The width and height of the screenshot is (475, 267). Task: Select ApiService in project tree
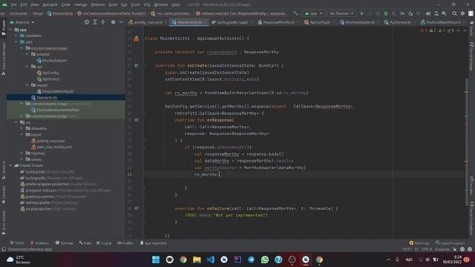pos(47,79)
